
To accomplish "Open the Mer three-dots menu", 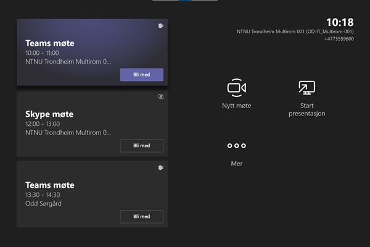I will [237, 146].
